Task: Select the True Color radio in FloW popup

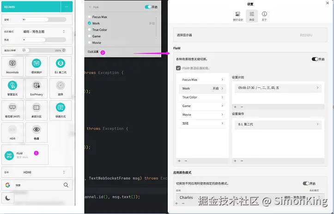Action: tap(90, 30)
